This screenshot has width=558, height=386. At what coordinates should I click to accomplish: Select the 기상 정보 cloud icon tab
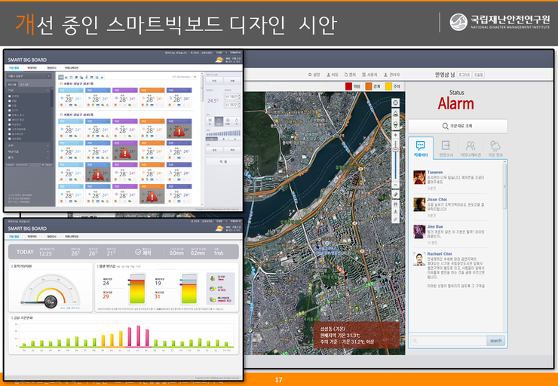(x=495, y=147)
